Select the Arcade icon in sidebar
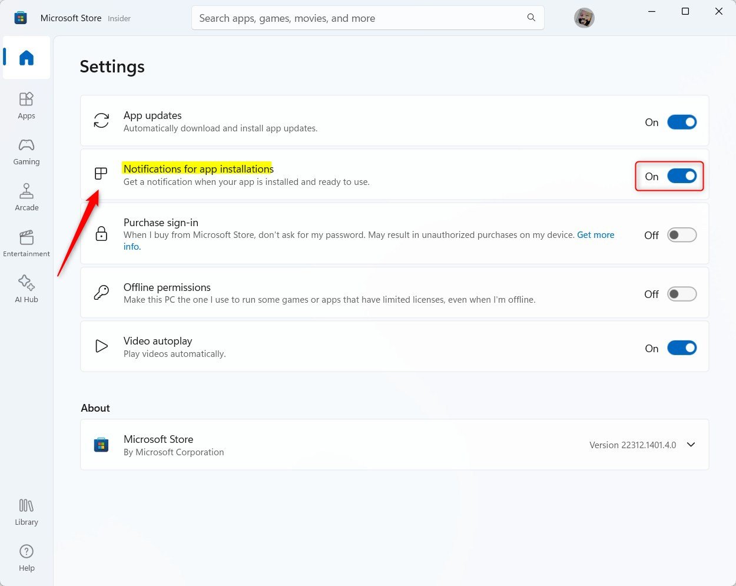The height and width of the screenshot is (586, 736). 26,196
